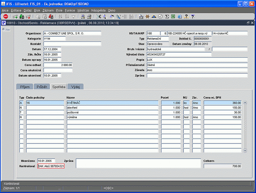The height and width of the screenshot is (193, 256).
Task: Click the red EXIT stop-sign icon
Action: point(6,16)
